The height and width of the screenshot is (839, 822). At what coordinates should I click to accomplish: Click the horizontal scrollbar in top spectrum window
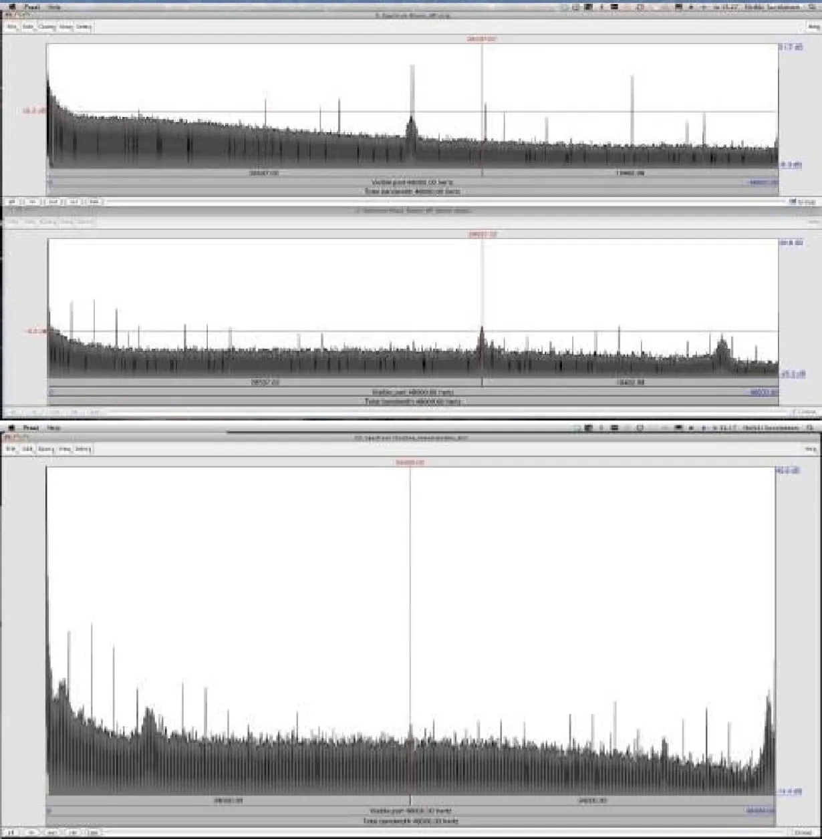click(x=441, y=201)
